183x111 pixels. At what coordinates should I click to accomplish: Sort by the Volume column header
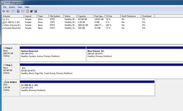click(13, 16)
